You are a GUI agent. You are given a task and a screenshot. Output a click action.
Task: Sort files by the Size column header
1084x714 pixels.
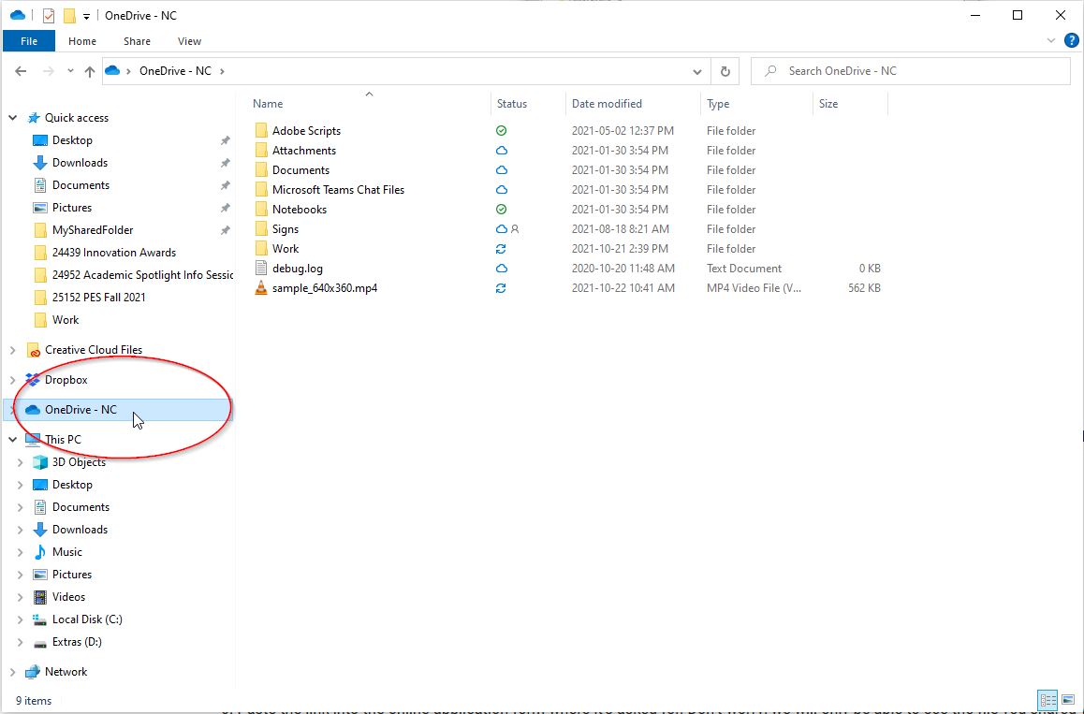(828, 104)
